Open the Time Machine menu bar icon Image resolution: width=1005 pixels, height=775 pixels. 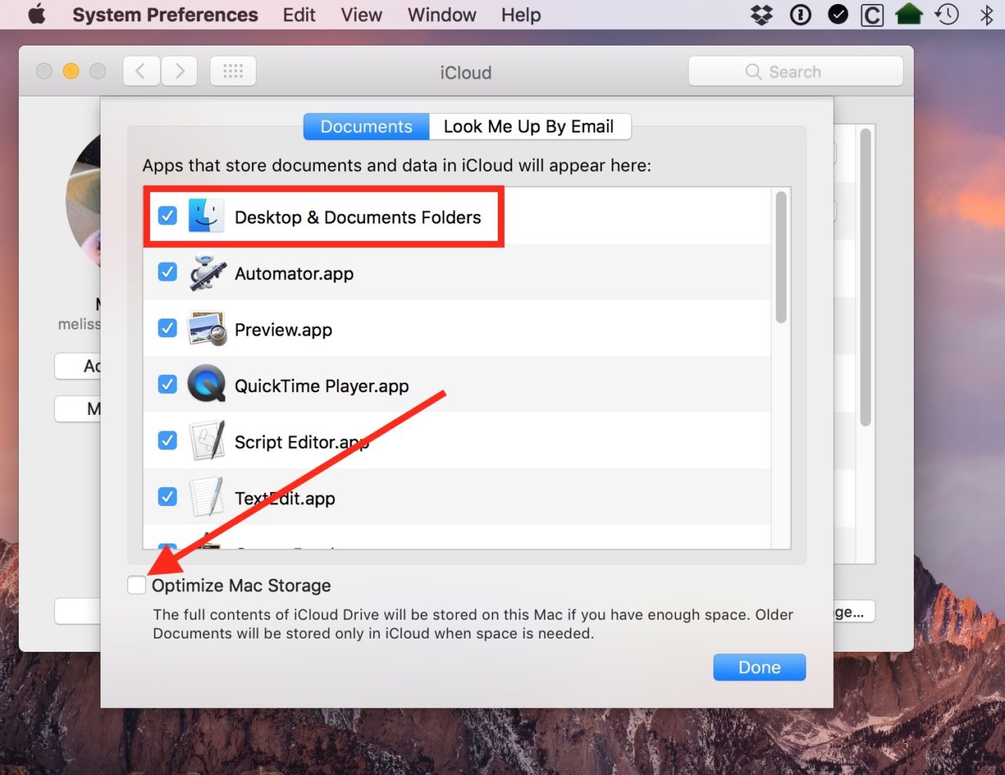click(x=947, y=14)
